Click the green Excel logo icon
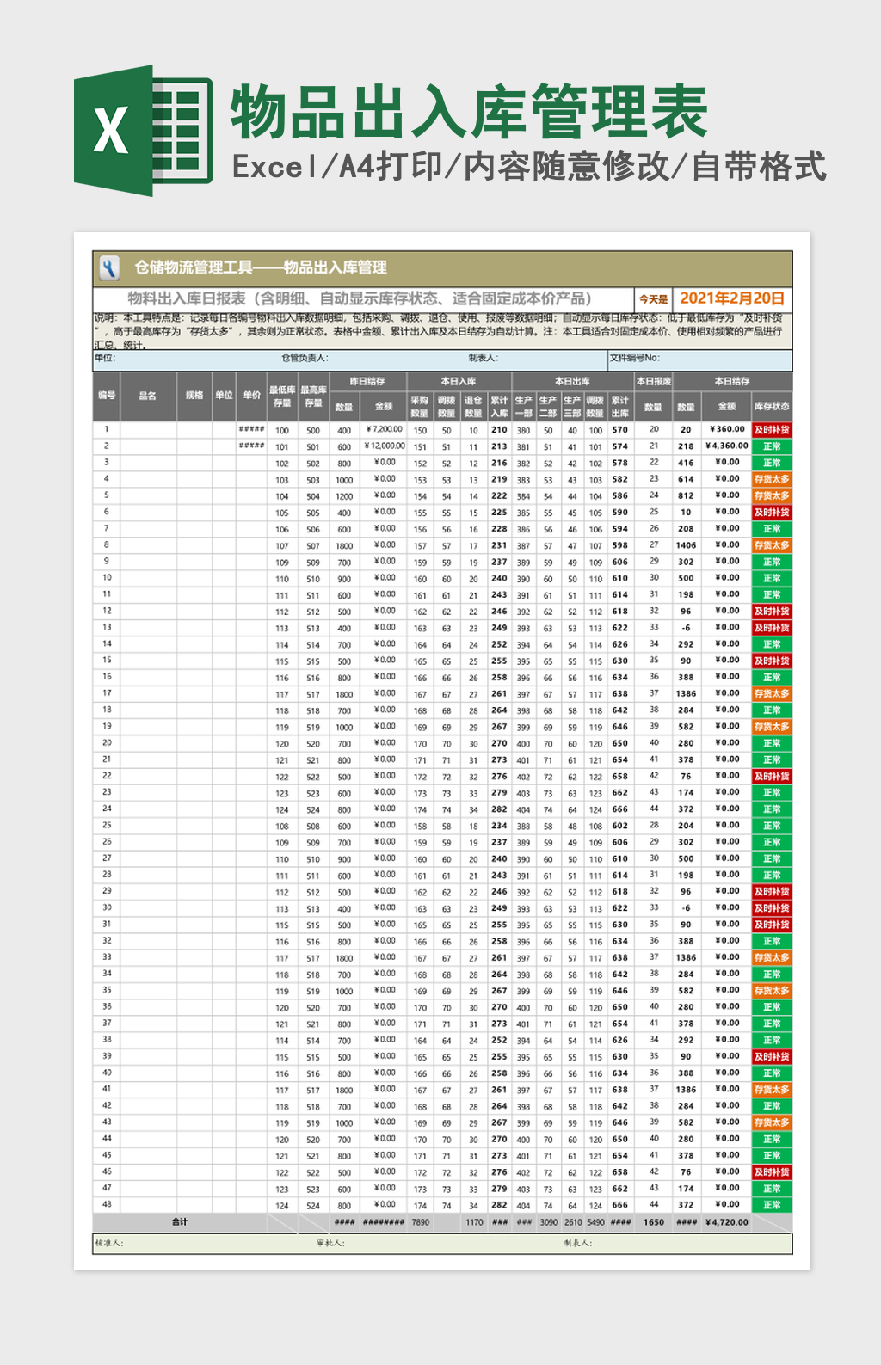This screenshot has width=881, height=1365. (143, 131)
